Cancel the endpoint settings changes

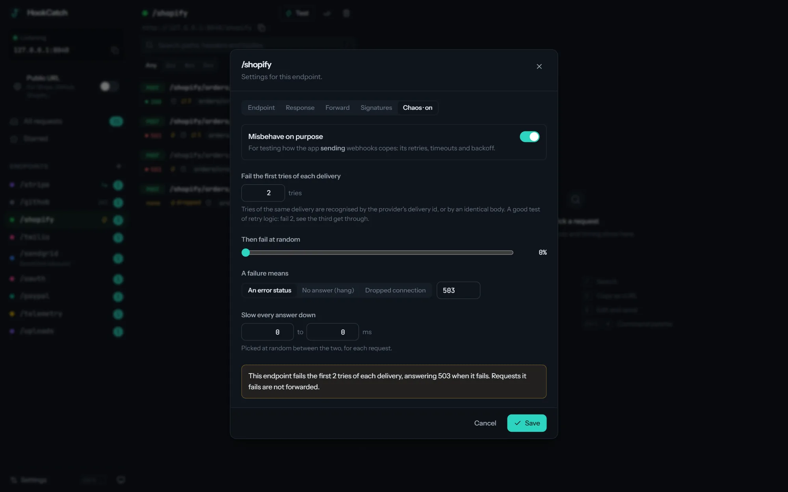pyautogui.click(x=485, y=423)
